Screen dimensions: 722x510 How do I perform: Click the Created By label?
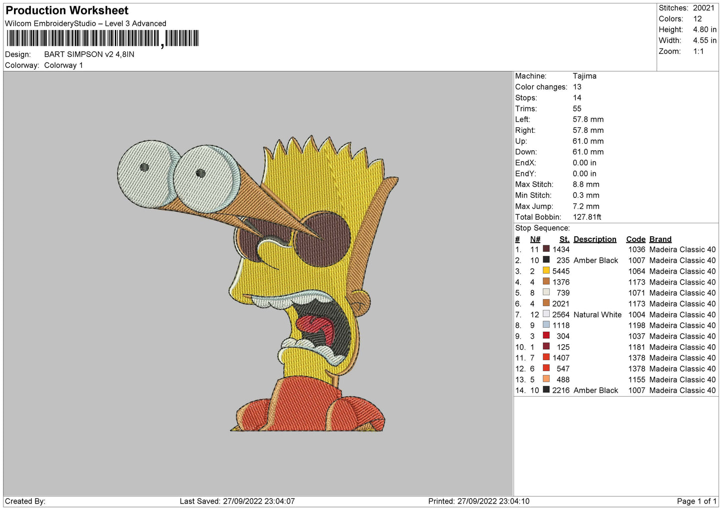click(x=25, y=501)
